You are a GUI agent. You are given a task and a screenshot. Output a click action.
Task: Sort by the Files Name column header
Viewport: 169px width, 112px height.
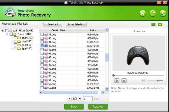[58, 30]
